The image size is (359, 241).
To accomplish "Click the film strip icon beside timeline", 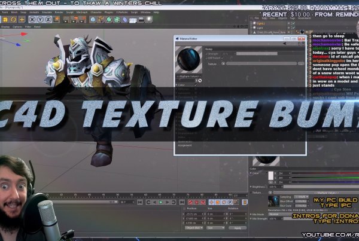I will click(x=245, y=202).
